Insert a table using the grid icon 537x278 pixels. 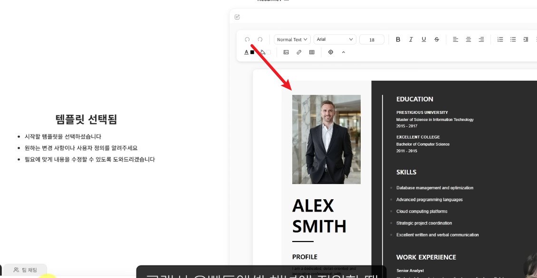312,52
